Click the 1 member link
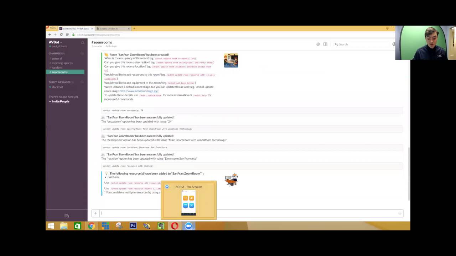Viewport: 456px width, 256px height. point(97,46)
